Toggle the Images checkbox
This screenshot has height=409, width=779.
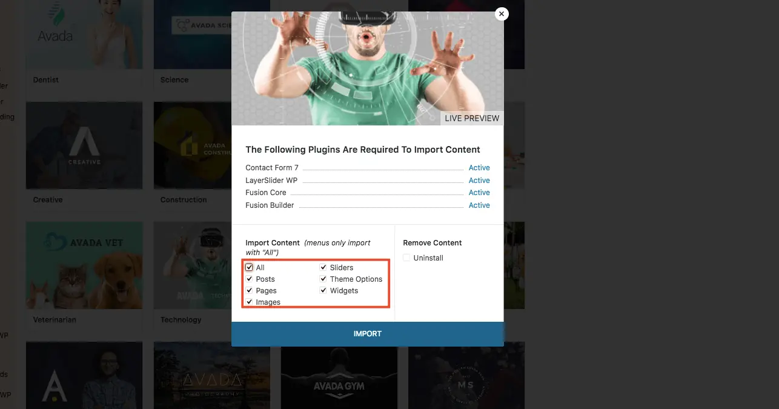(x=249, y=302)
